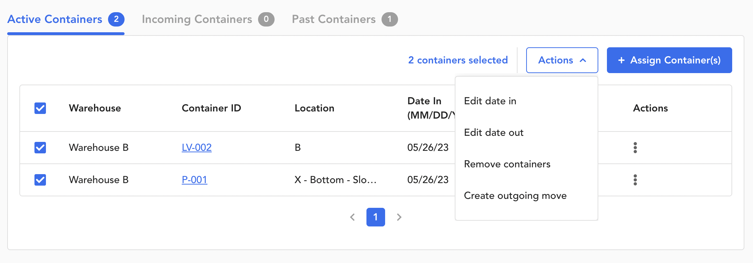Switch to Incoming Containers tab

[x=197, y=19]
